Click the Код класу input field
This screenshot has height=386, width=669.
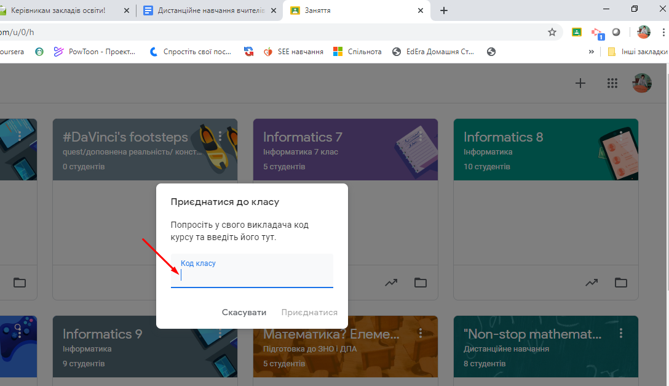pos(251,271)
